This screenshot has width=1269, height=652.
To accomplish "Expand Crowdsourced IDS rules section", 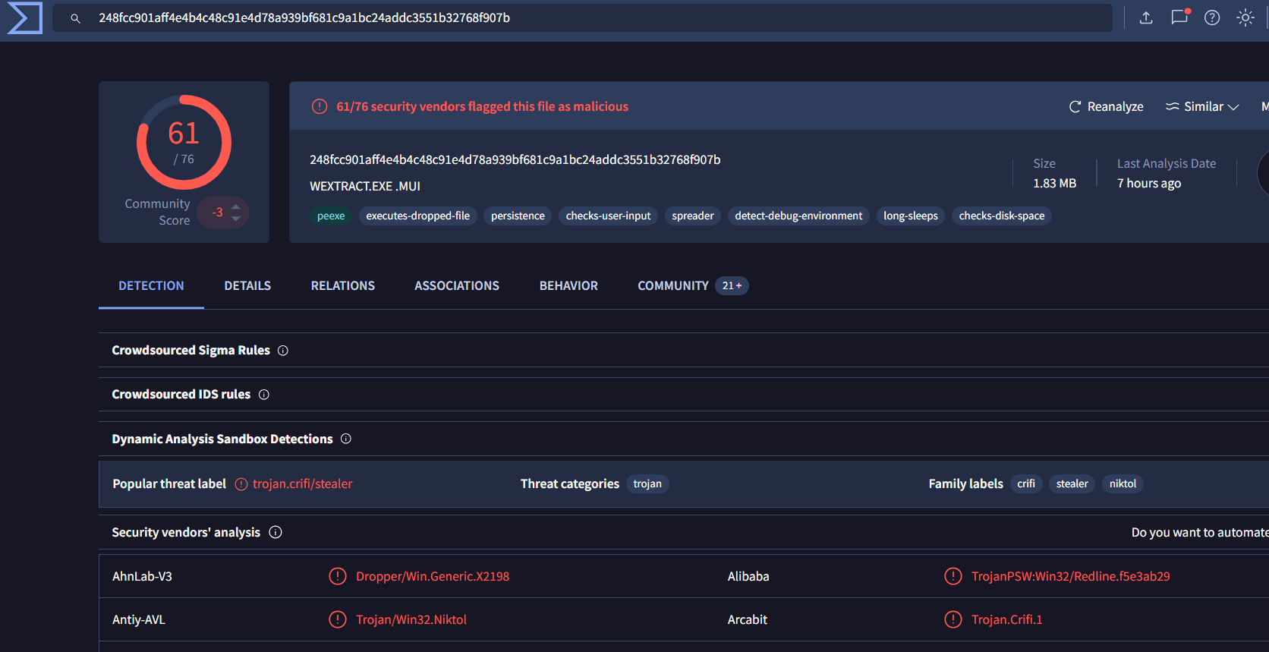I will 684,394.
